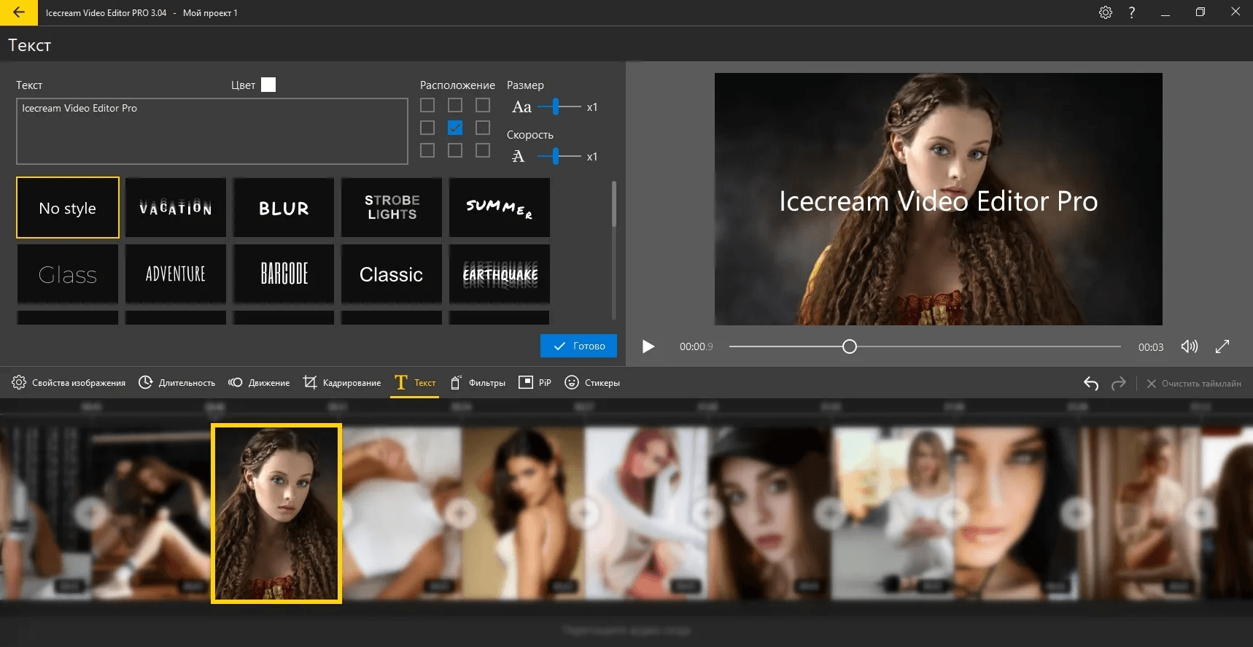
Task: Click inside the text input field
Action: [x=212, y=132]
